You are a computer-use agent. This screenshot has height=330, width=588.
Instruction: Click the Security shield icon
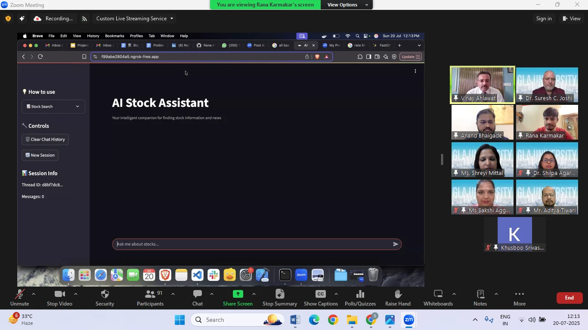coord(105,294)
